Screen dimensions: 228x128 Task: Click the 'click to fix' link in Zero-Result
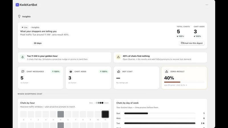pos(182,85)
